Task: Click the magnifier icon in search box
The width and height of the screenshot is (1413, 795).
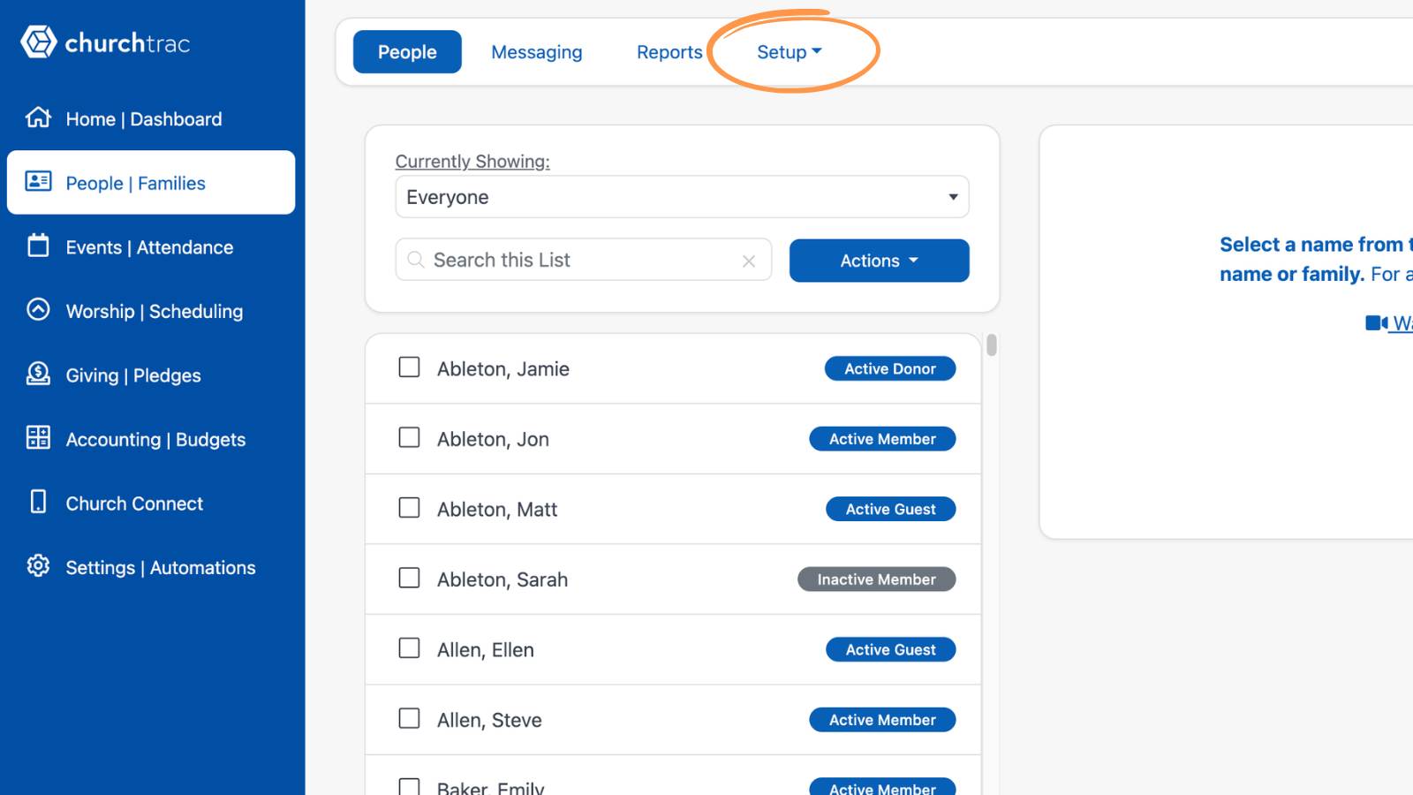Action: (416, 260)
